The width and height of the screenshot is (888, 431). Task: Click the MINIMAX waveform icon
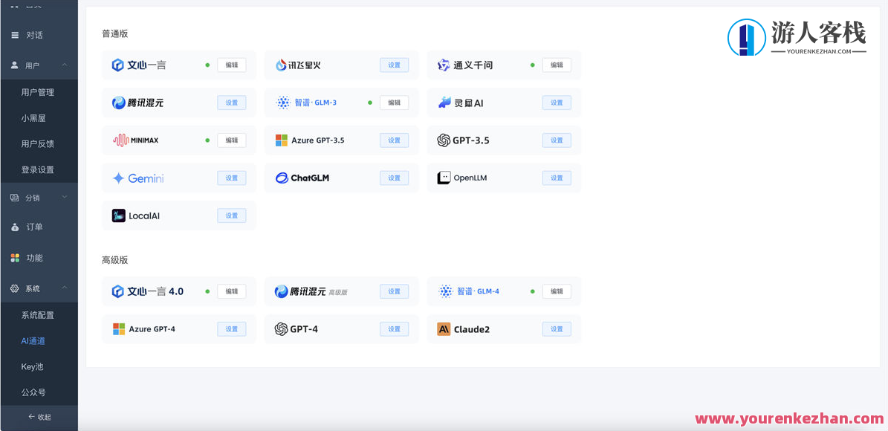pos(119,140)
